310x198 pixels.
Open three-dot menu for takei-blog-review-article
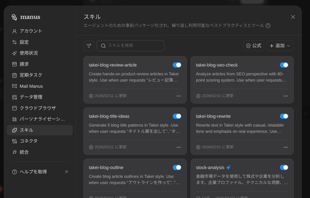coord(179,96)
